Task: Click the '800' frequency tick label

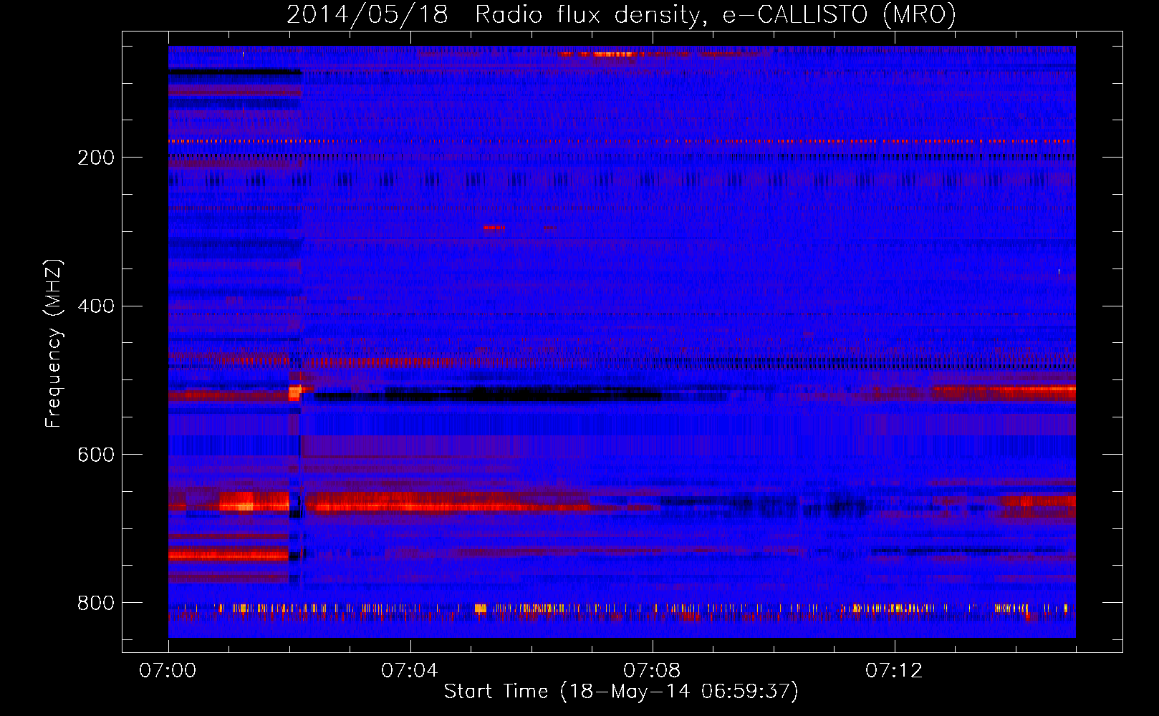Action: tap(96, 604)
